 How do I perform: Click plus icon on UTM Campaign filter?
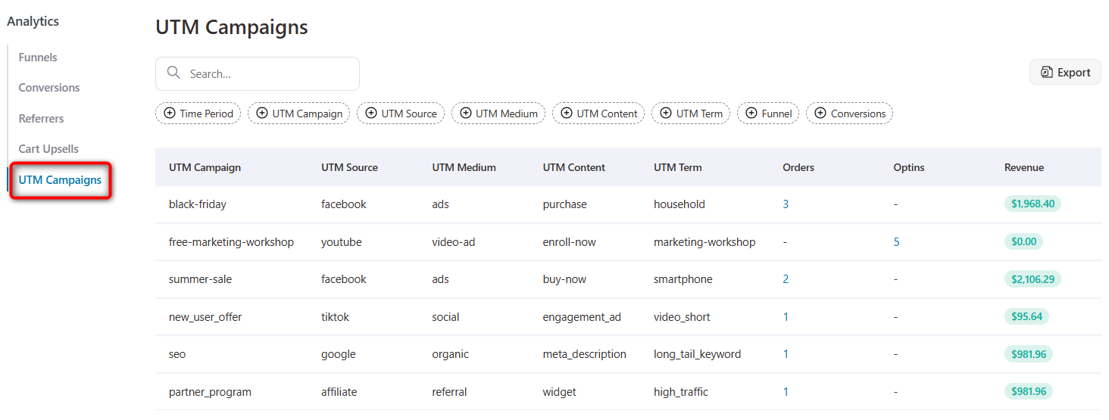[x=262, y=113]
